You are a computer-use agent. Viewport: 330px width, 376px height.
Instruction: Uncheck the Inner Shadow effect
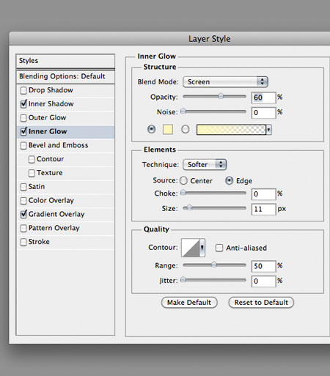pos(23,104)
